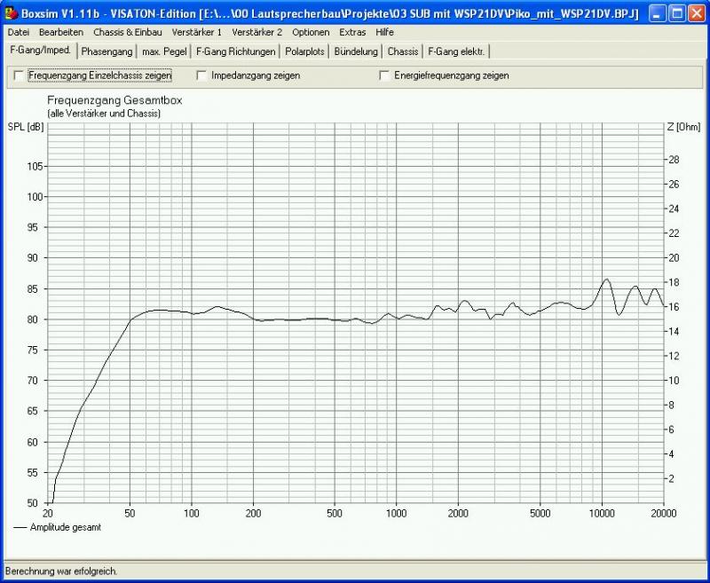Expand the Chassis & Einbau menu

click(128, 32)
